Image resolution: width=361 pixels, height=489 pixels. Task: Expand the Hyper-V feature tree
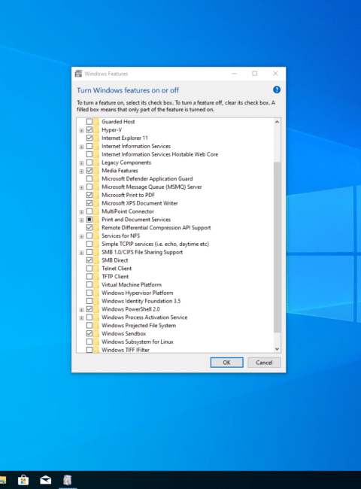81,130
